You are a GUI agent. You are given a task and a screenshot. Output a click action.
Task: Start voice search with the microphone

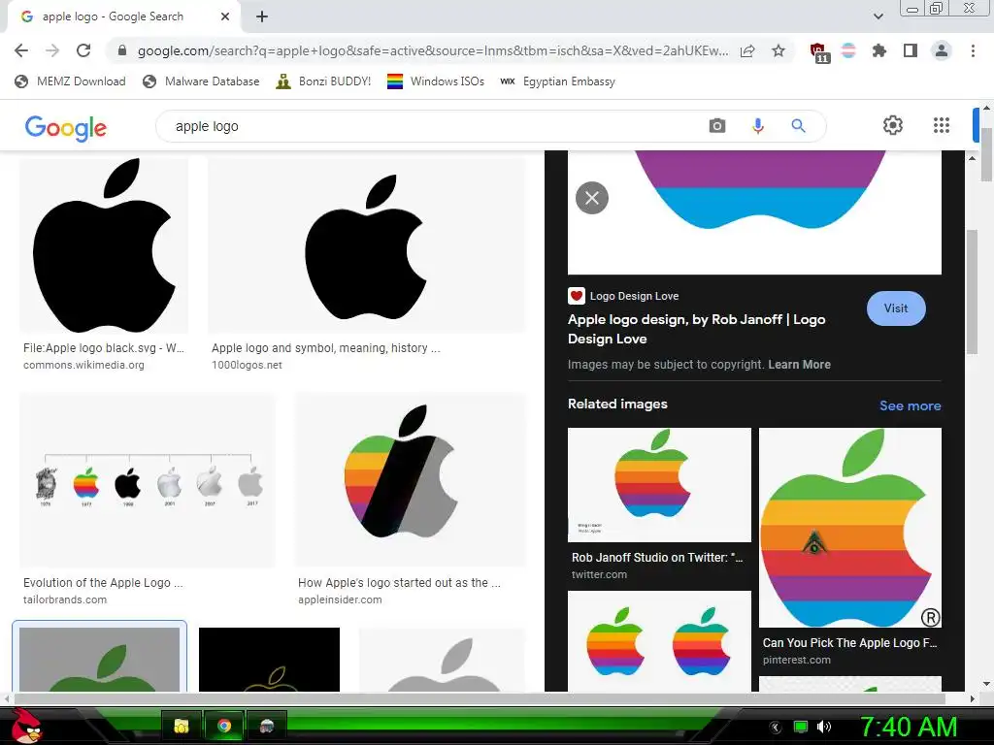coord(757,125)
